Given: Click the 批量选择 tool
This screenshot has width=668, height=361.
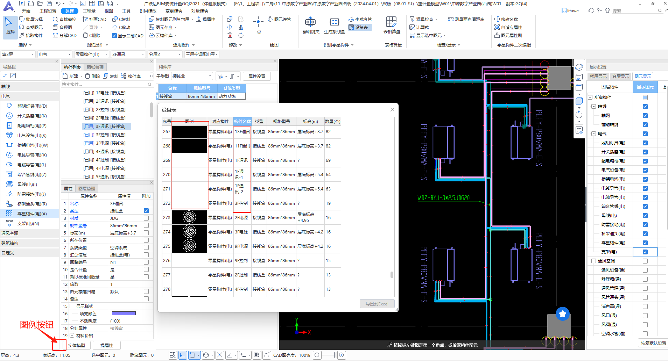Looking at the screenshot, I should 31,19.
